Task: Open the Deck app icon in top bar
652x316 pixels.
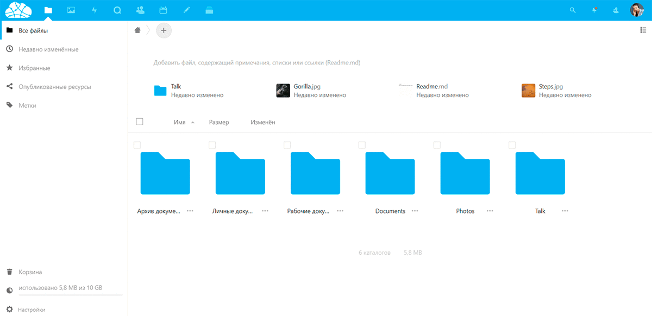Action: [209, 10]
